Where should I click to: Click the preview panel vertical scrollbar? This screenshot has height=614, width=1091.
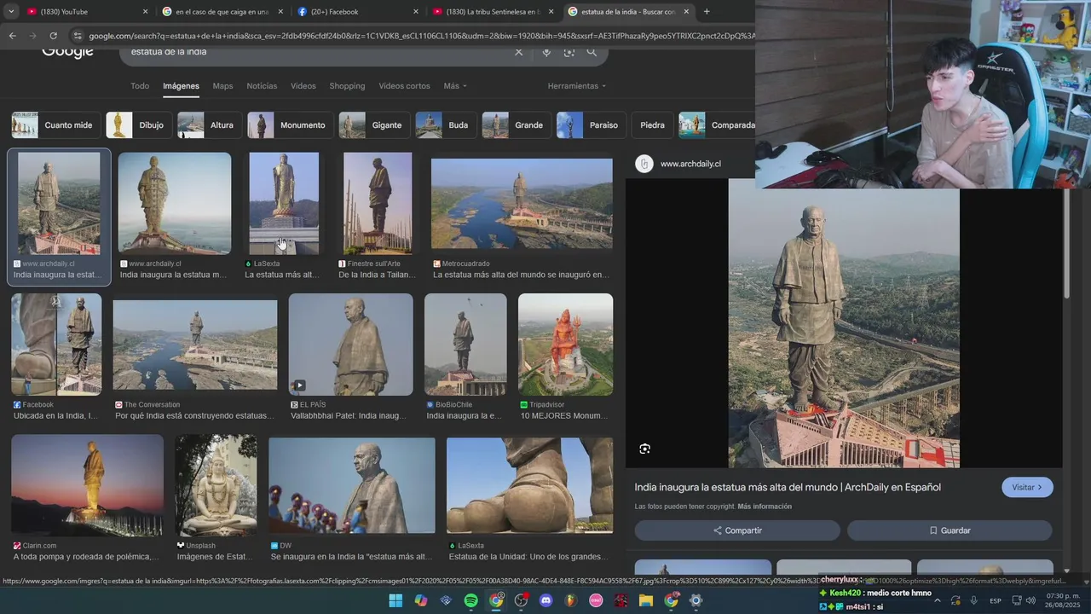coord(1067,243)
